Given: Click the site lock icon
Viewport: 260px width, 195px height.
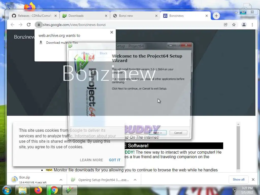Looking at the screenshot, I should tap(39, 25).
